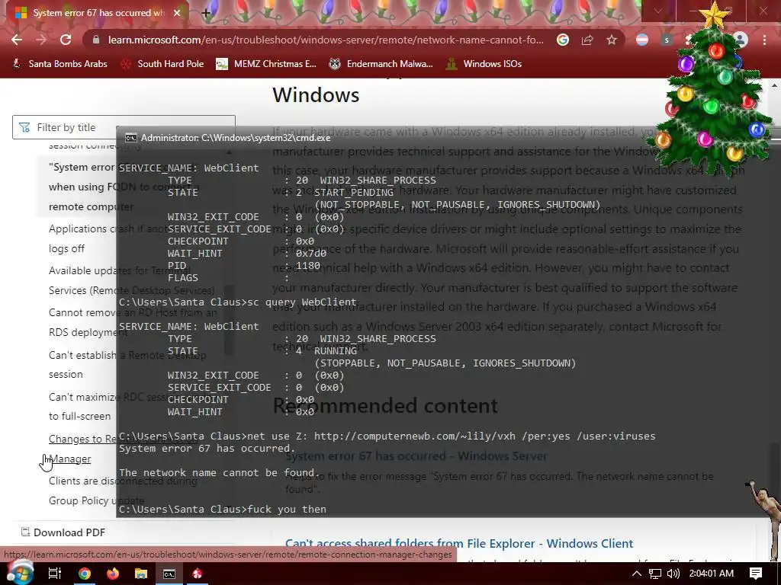The height and width of the screenshot is (585, 781).
Task: Open the MEMZ Christmas bookmark
Action: [x=266, y=64]
